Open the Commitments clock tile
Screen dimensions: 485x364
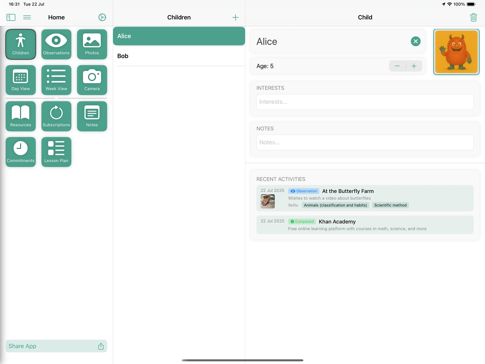(x=21, y=152)
